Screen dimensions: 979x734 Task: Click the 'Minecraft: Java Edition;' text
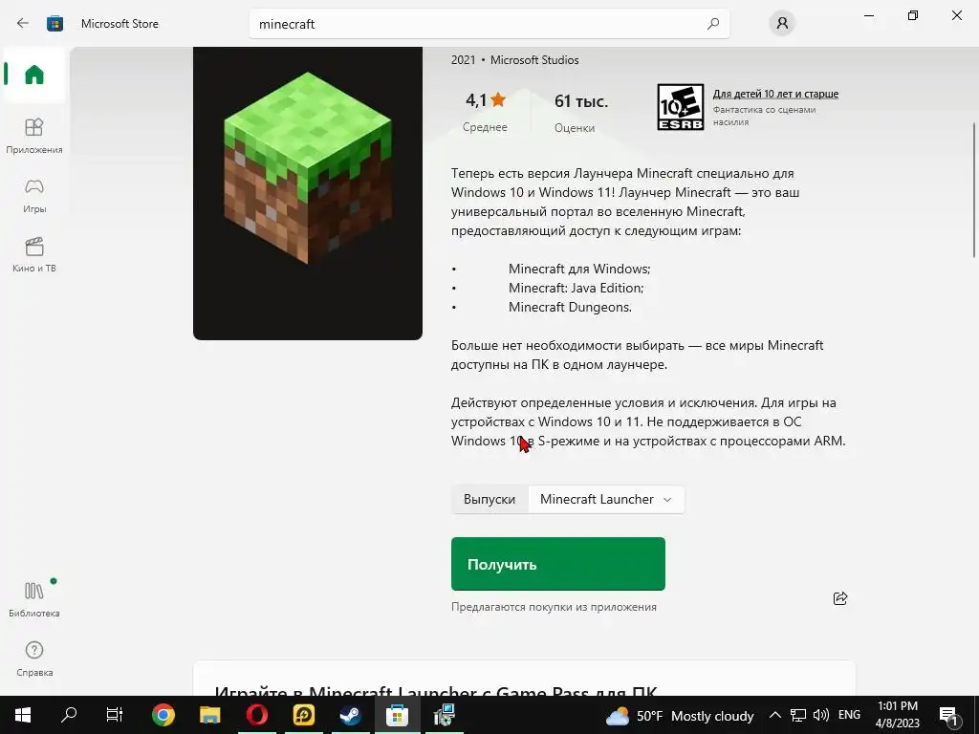[576, 288]
